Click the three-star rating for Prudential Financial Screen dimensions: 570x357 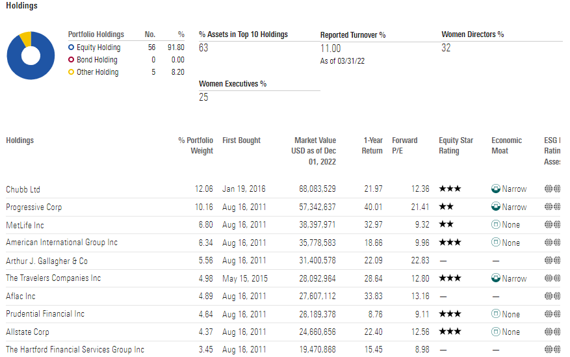[450, 313]
